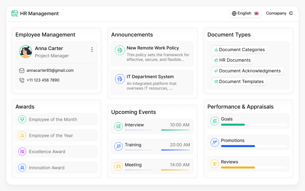Click the Training event icon

tap(118, 146)
